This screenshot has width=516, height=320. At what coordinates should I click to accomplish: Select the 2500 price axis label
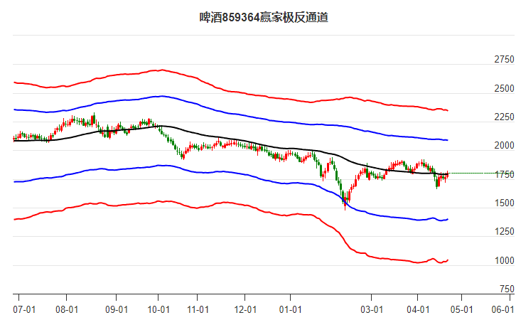point(504,89)
